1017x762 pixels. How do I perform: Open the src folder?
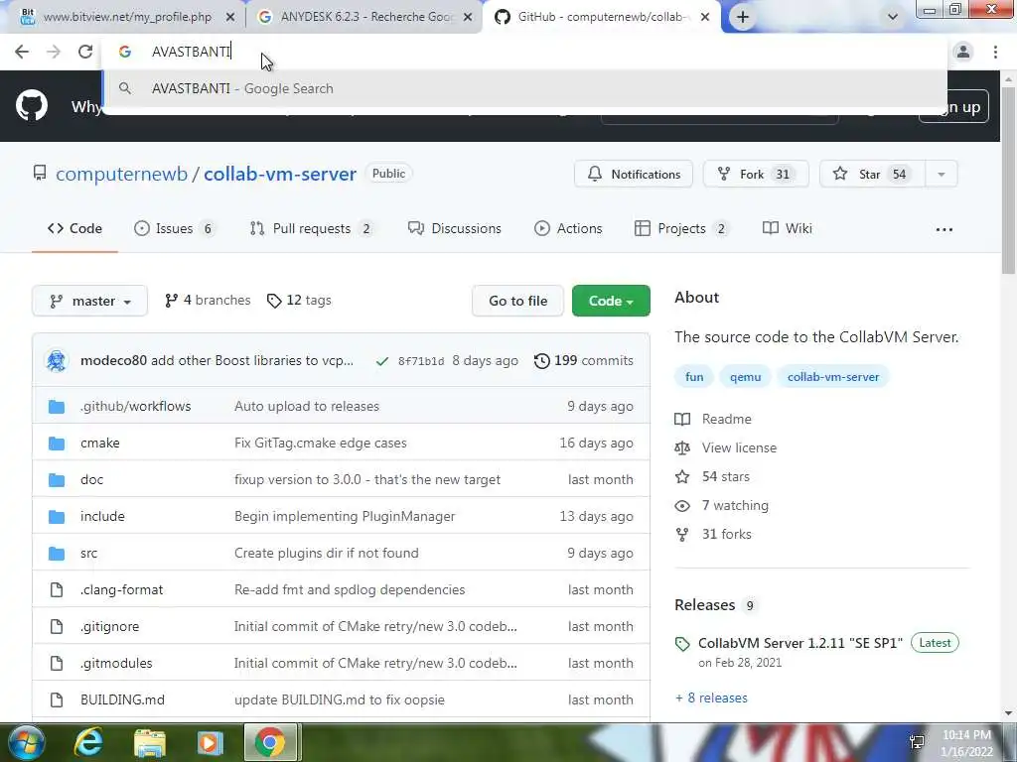tap(88, 554)
